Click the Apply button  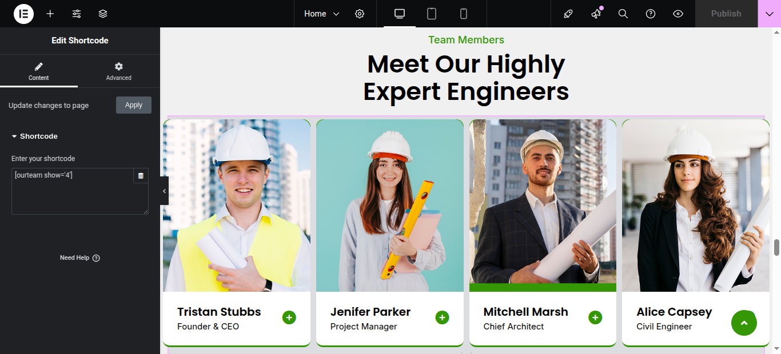point(134,105)
